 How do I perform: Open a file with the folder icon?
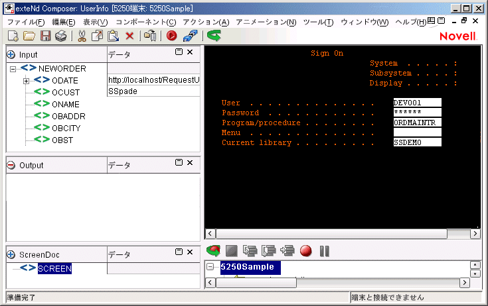[29, 36]
